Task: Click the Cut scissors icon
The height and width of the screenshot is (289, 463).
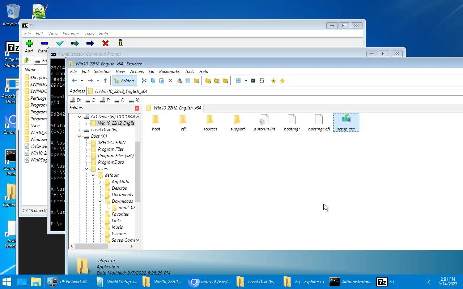Action: click(144, 81)
